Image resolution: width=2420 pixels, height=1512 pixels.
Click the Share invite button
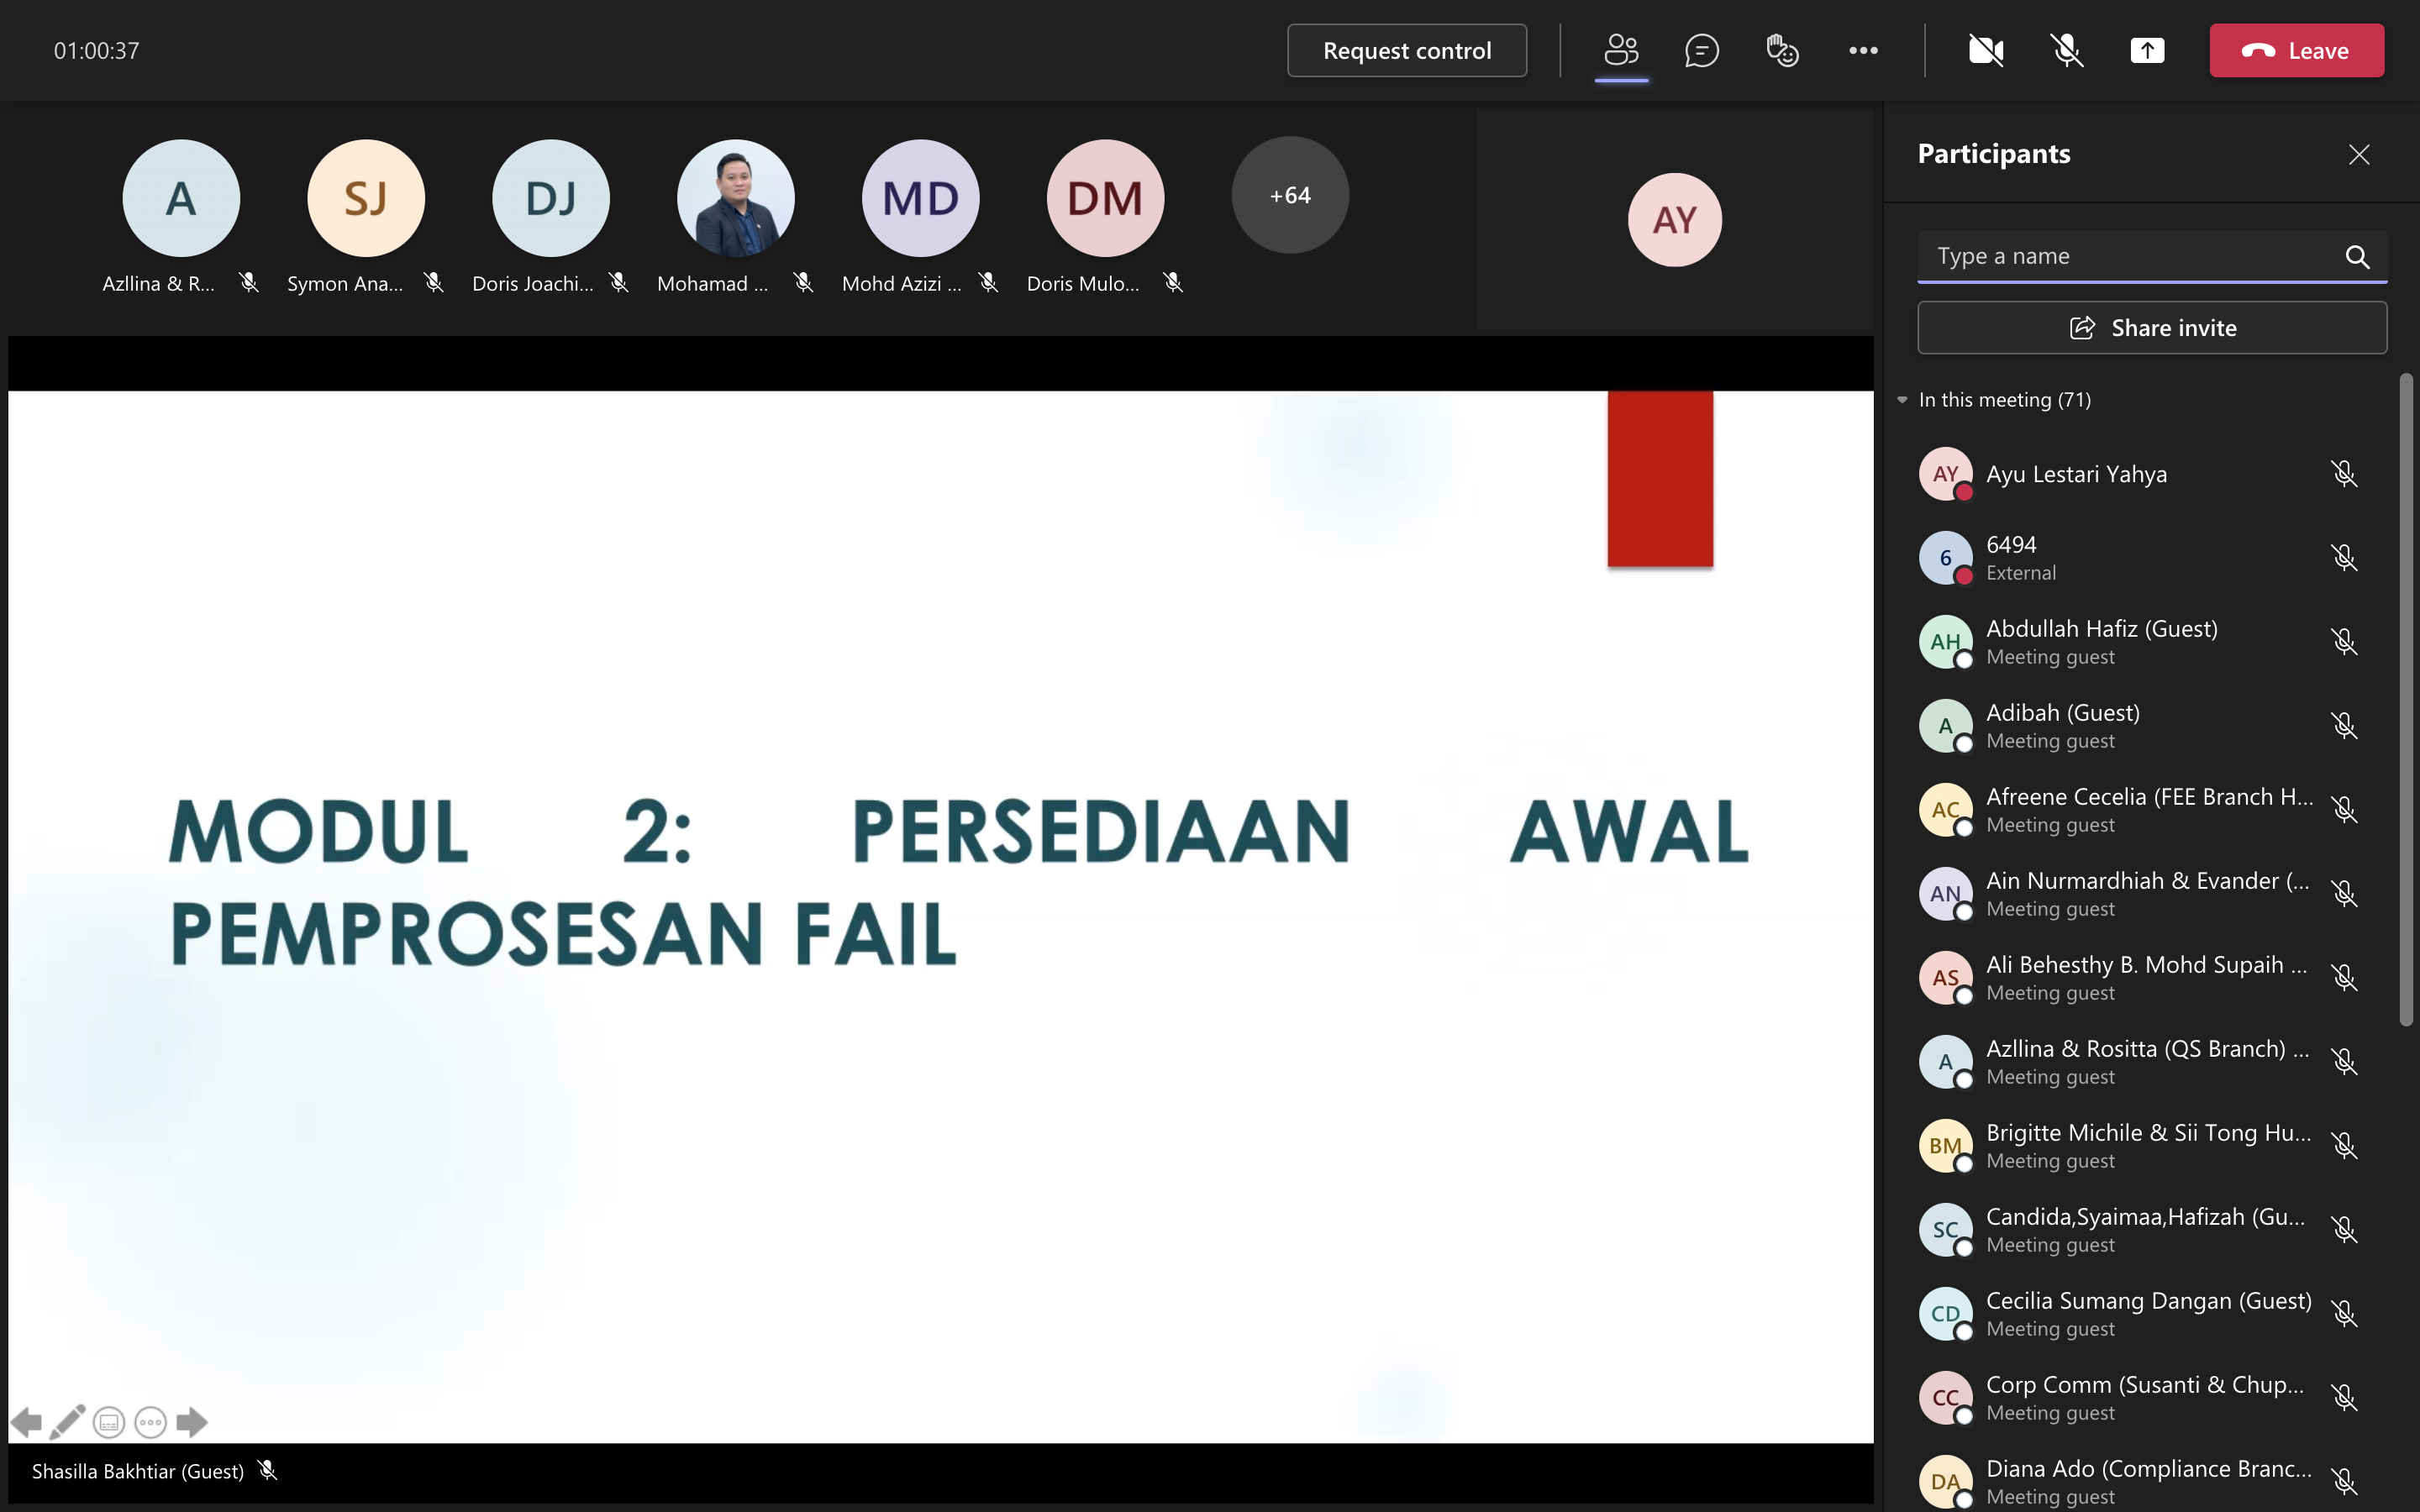pos(2152,328)
